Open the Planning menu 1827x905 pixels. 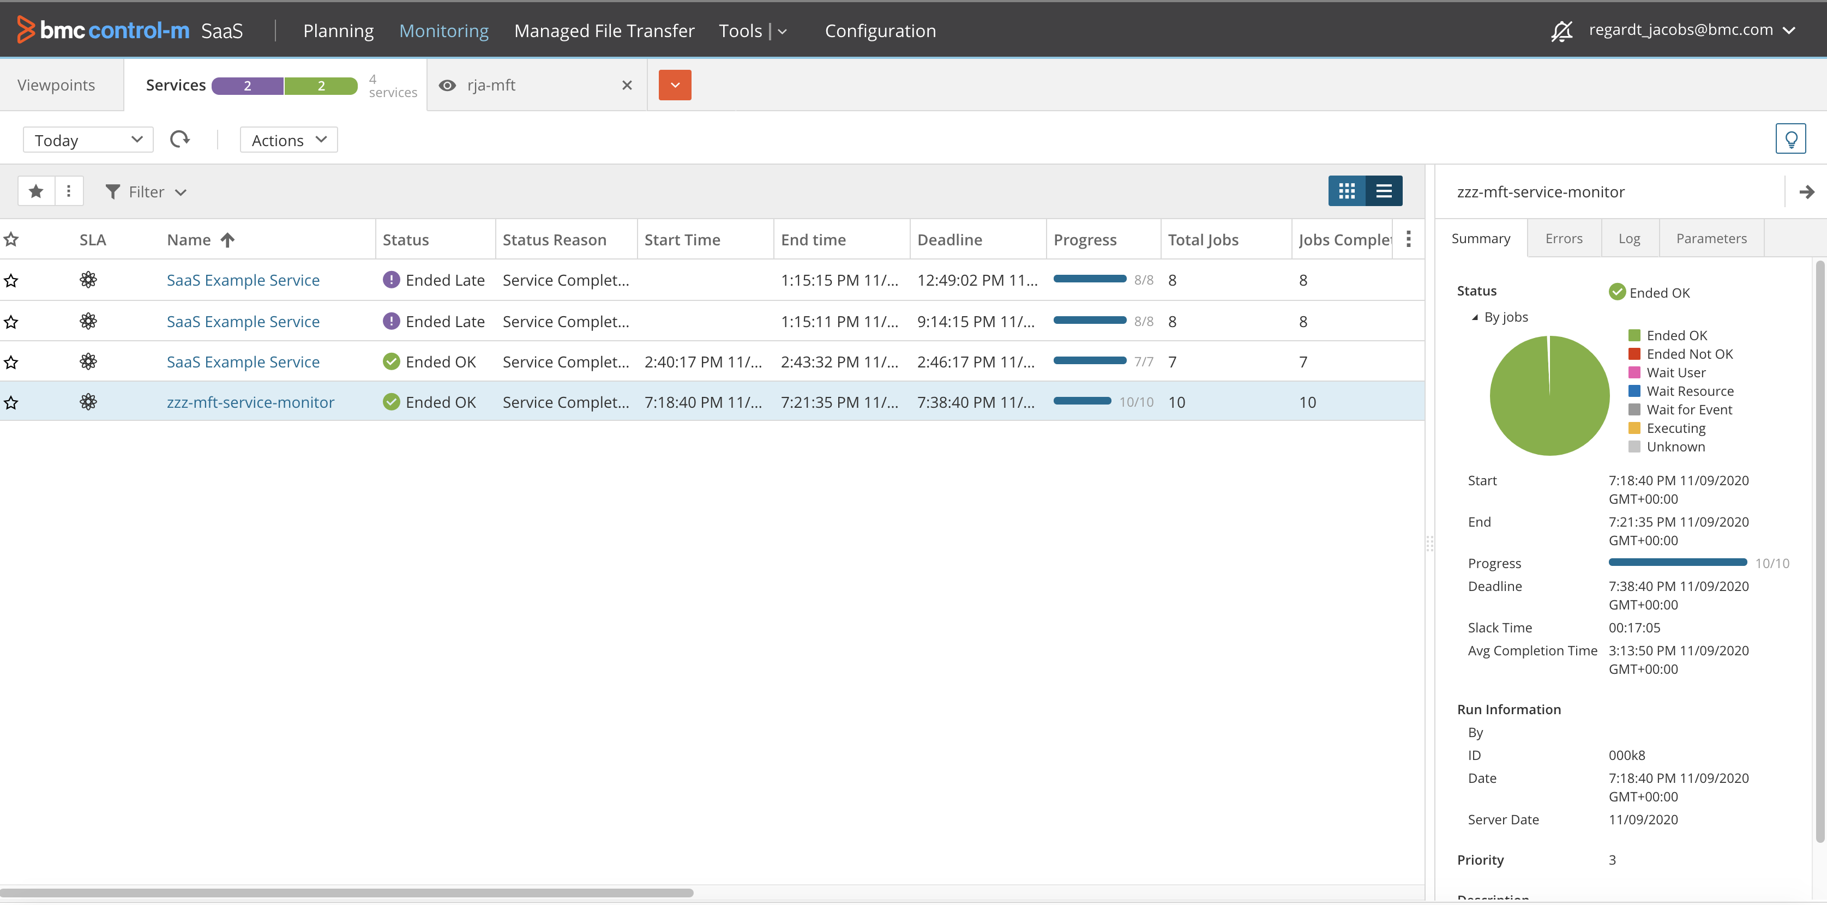coord(338,31)
